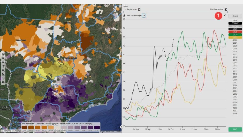Viewport: 243px width, 137px height.
Task: Click the Brazil label above the dates
Action: click(126, 6)
